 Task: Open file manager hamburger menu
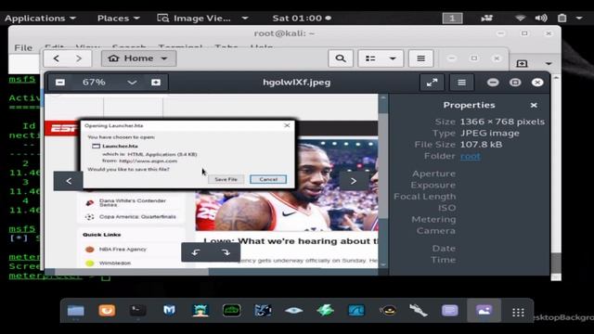coord(420,58)
